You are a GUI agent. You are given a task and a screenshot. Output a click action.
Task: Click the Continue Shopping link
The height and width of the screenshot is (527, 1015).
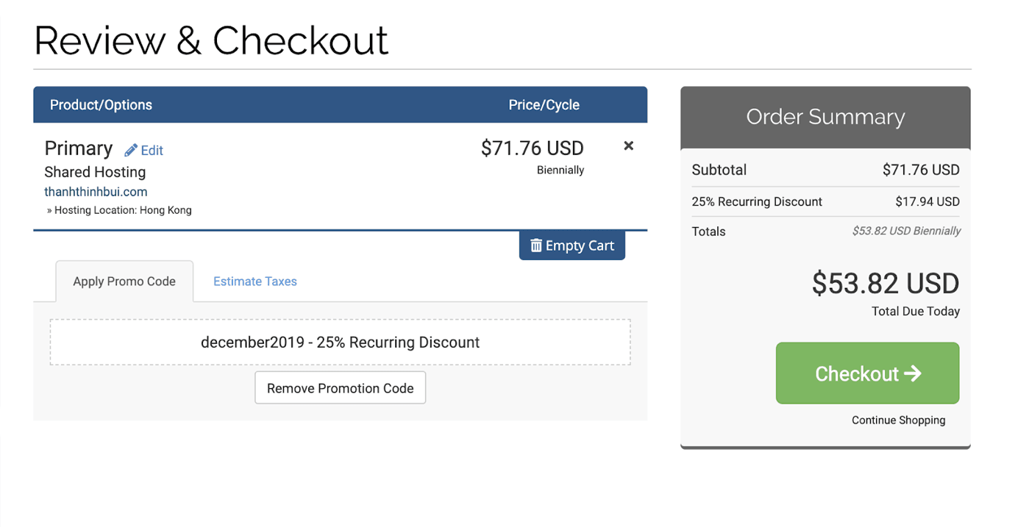click(x=899, y=420)
